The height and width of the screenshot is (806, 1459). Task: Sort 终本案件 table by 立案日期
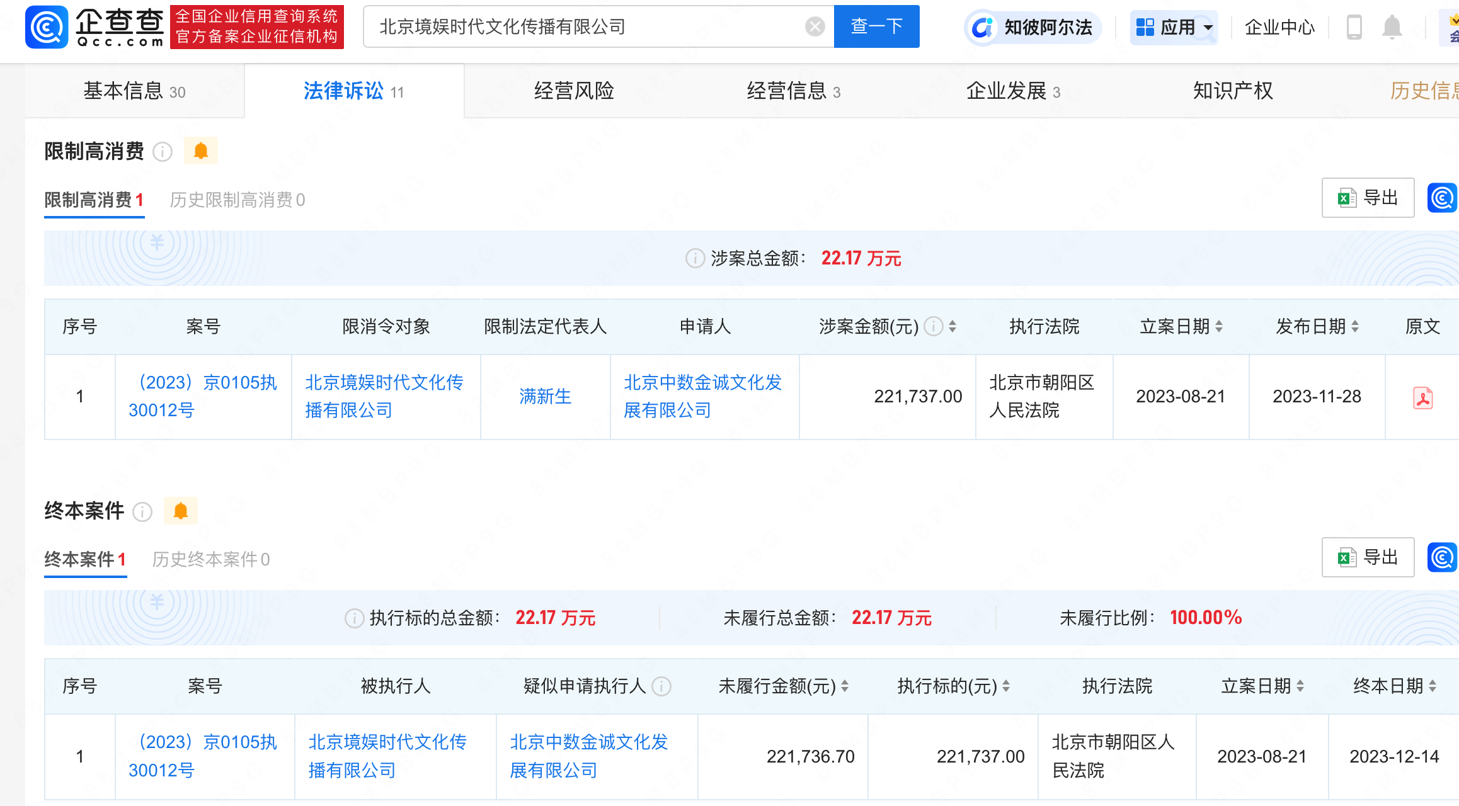[x=1300, y=686]
